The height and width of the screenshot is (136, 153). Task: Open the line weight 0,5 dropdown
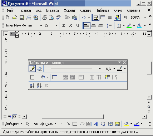[x=114, y=69]
